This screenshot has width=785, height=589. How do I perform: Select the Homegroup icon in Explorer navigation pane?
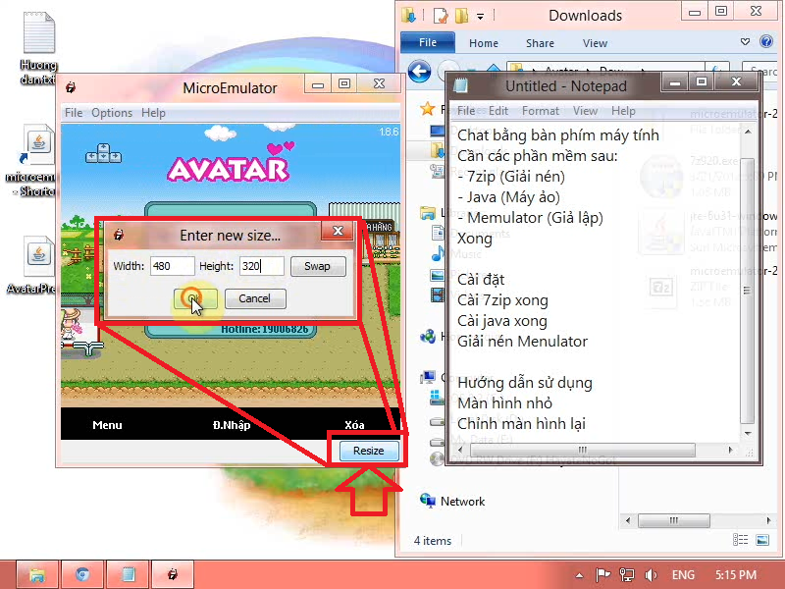click(x=428, y=336)
